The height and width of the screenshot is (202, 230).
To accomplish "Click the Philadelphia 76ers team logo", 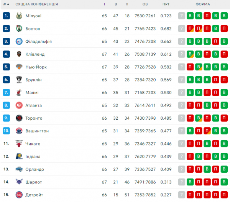I will coord(19,42).
